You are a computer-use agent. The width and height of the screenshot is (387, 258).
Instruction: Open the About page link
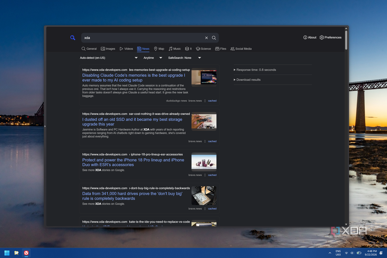coord(310,37)
